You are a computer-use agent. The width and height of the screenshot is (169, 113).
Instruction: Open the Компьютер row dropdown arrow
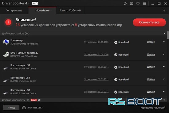point(164,42)
